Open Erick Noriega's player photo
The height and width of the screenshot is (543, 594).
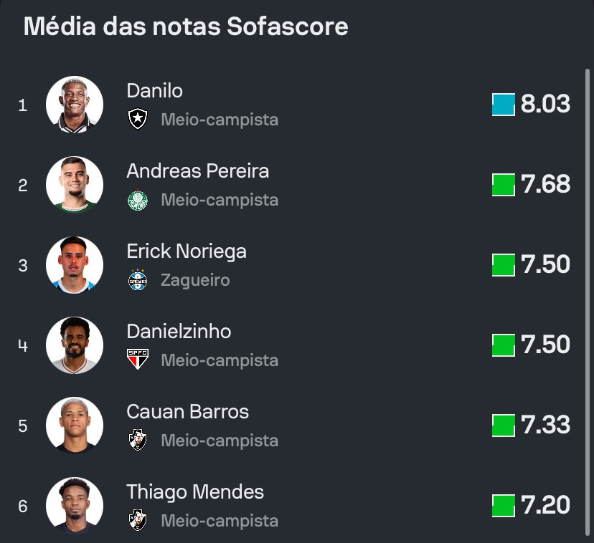(75, 265)
